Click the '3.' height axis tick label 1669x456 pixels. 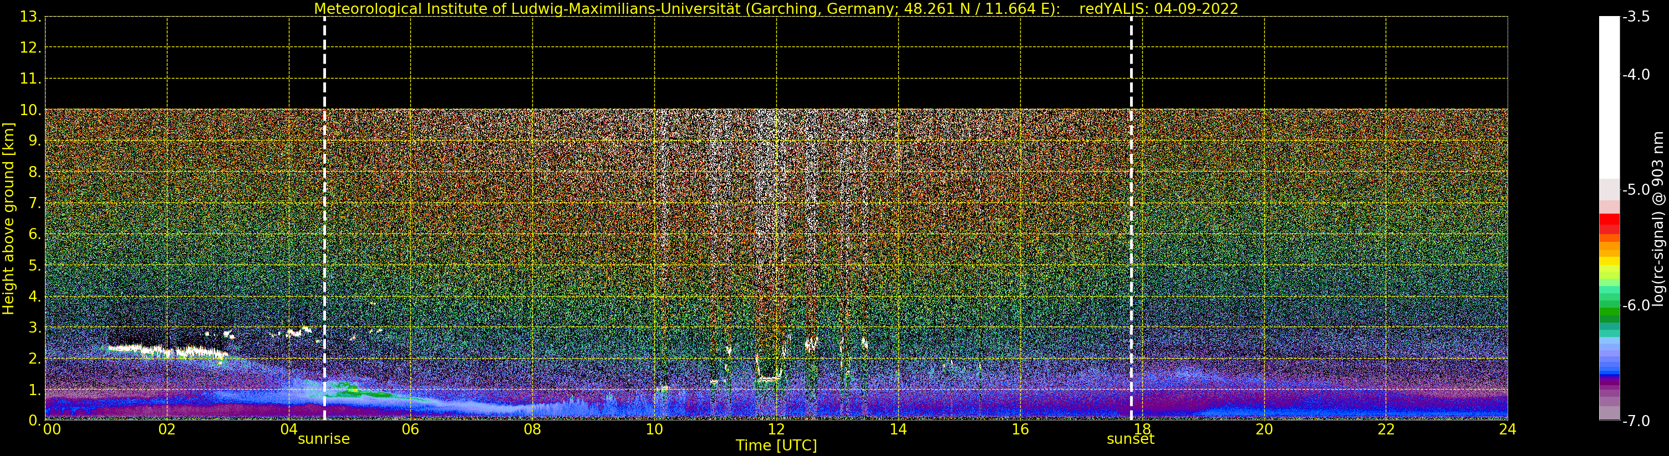[34, 327]
